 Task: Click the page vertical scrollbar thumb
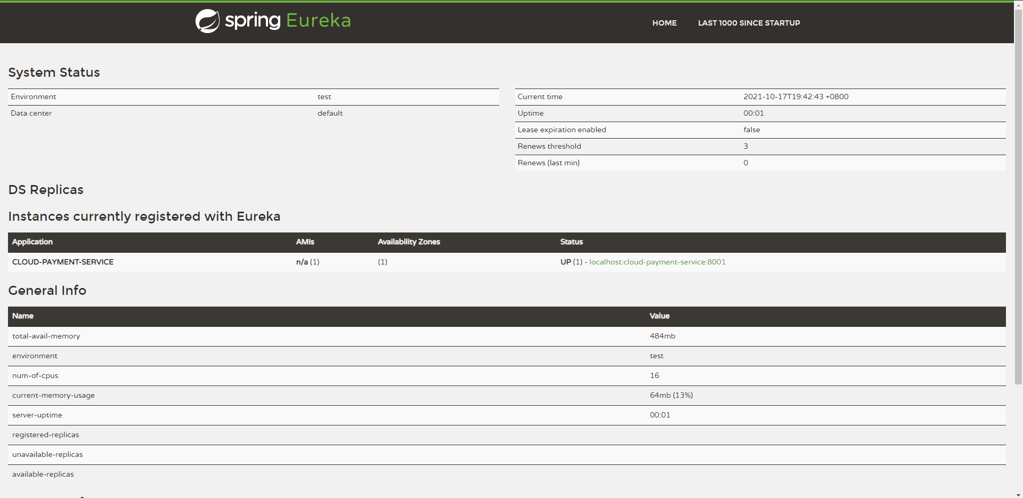1018,196
